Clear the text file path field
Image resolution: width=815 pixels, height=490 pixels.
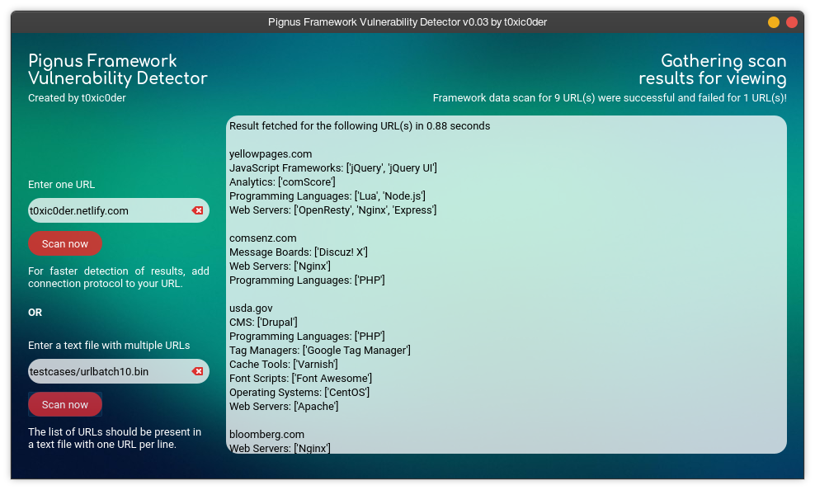pyautogui.click(x=197, y=371)
